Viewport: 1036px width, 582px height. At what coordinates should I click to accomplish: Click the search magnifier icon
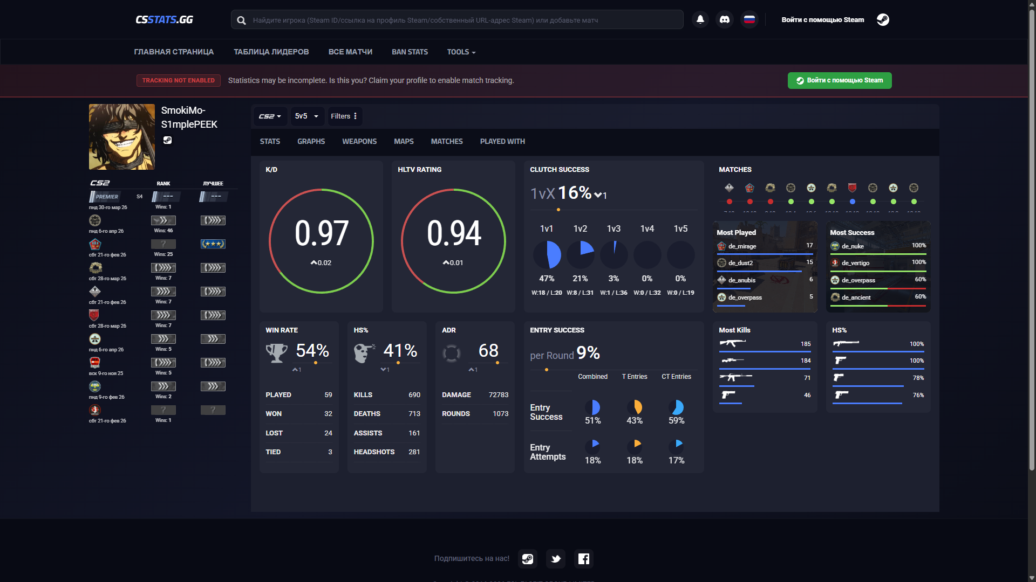[242, 20]
